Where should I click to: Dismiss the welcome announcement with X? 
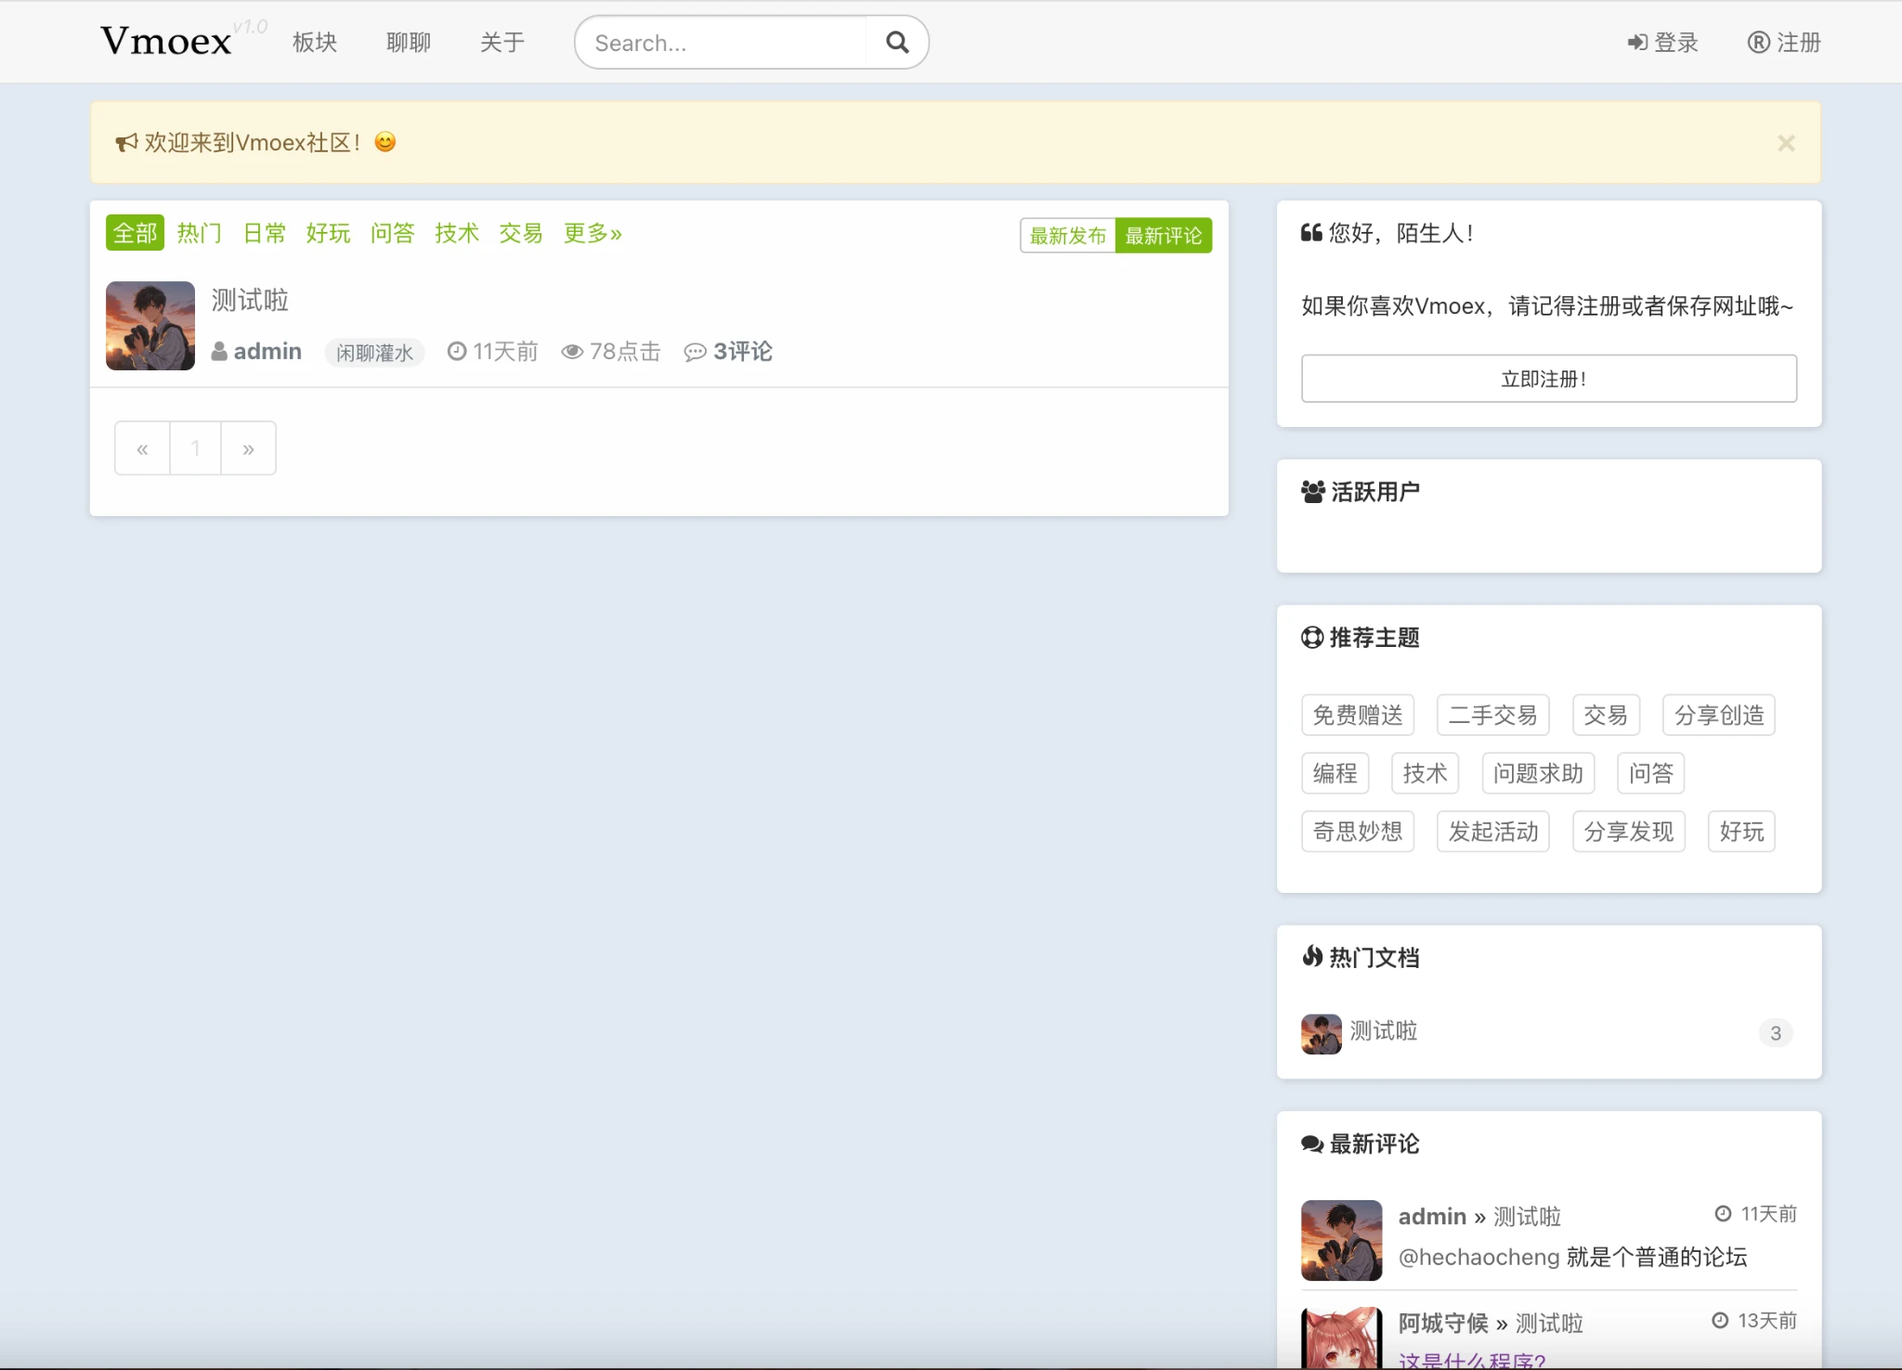pyautogui.click(x=1785, y=143)
